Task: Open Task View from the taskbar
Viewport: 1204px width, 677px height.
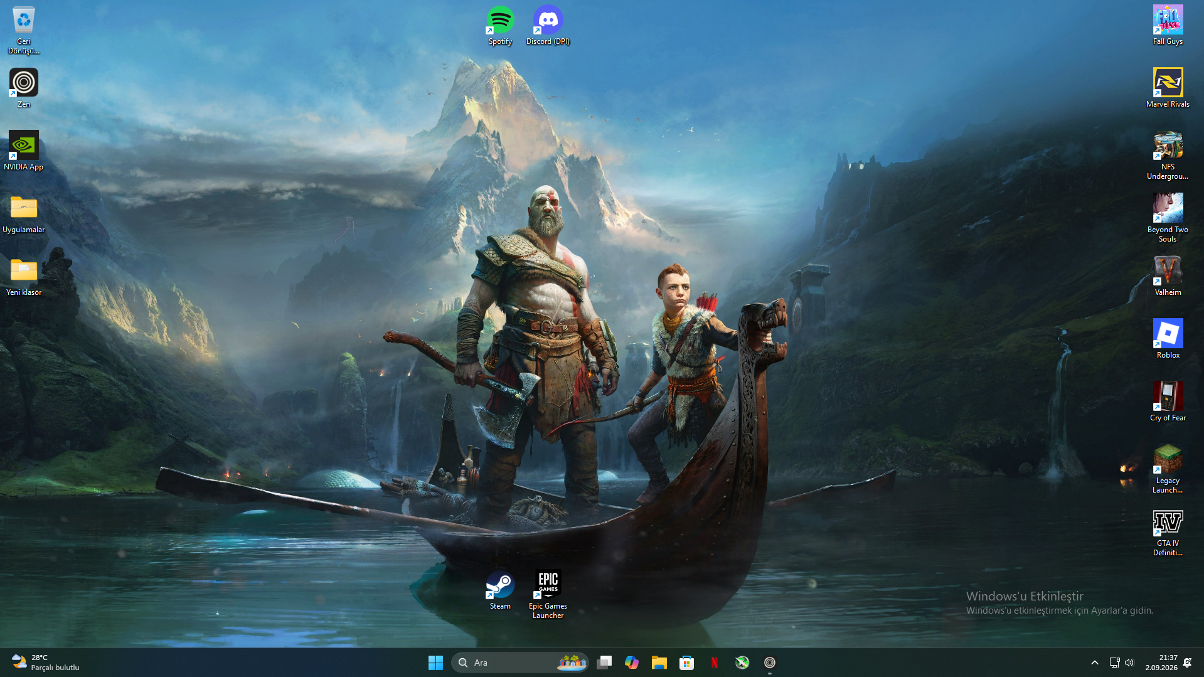Action: (x=604, y=663)
